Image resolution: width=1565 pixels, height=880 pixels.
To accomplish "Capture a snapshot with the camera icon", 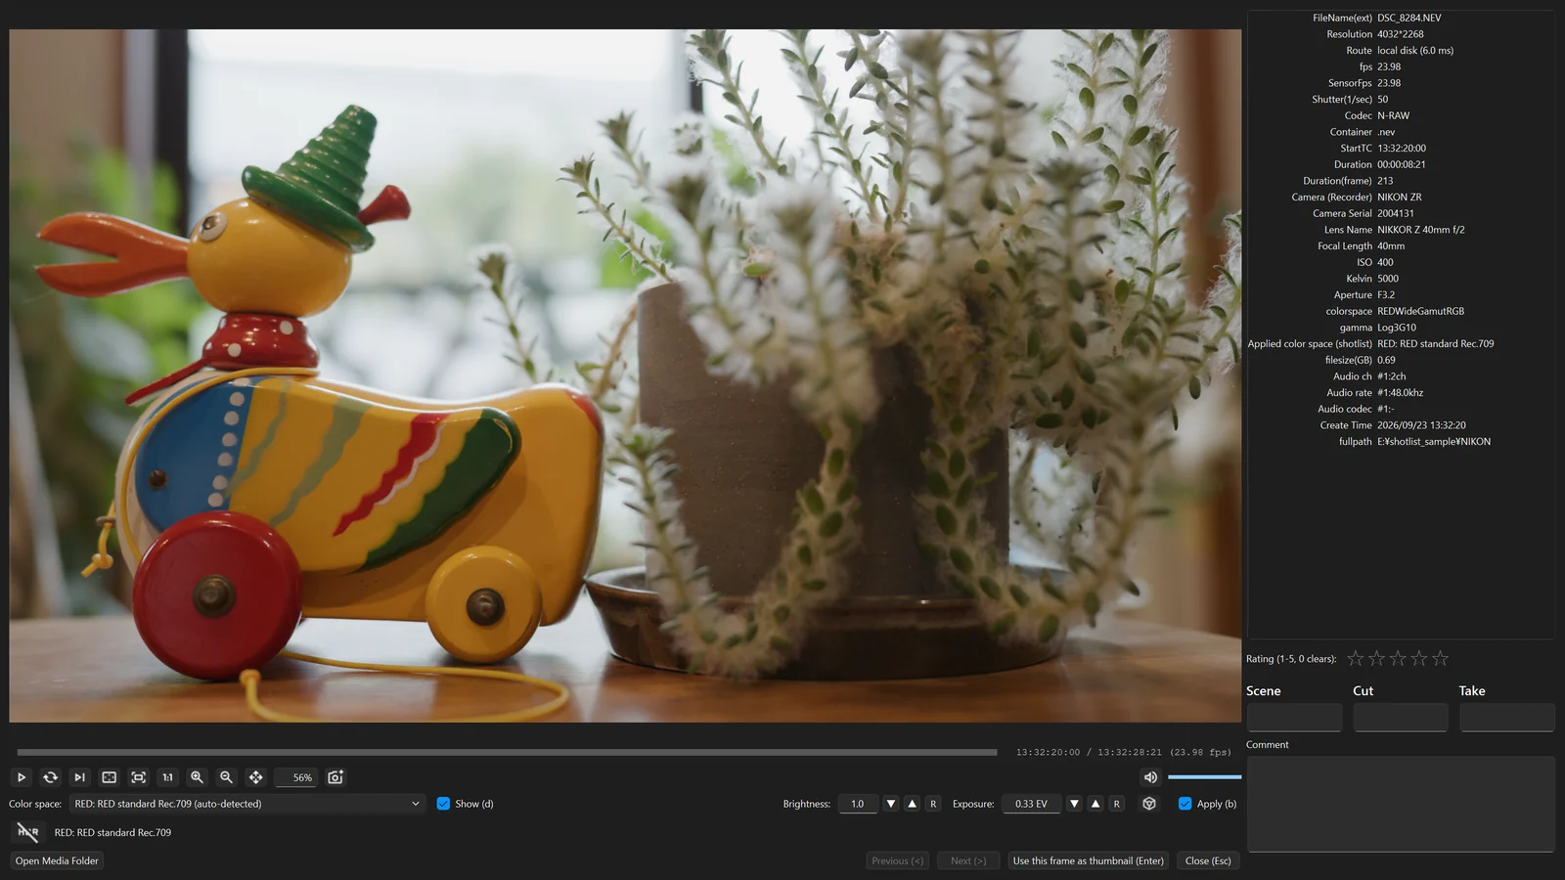I will 335,777.
